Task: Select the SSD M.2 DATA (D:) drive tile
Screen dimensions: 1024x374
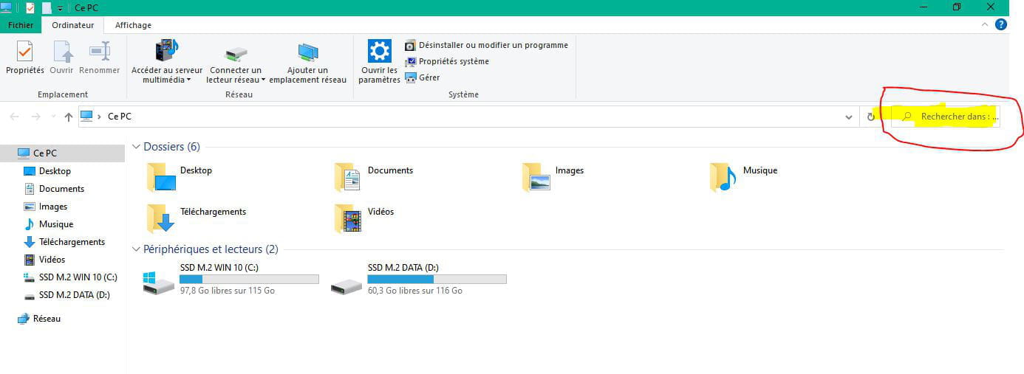Action: [418, 279]
